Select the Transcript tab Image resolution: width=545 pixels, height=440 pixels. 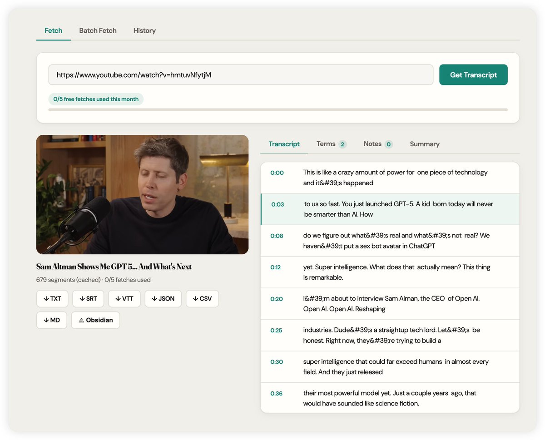[284, 144]
